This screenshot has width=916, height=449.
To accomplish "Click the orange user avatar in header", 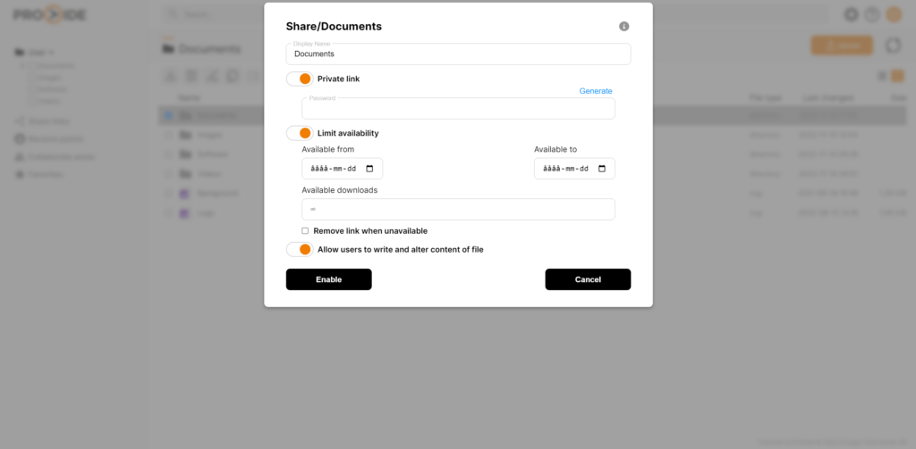I will click(894, 14).
